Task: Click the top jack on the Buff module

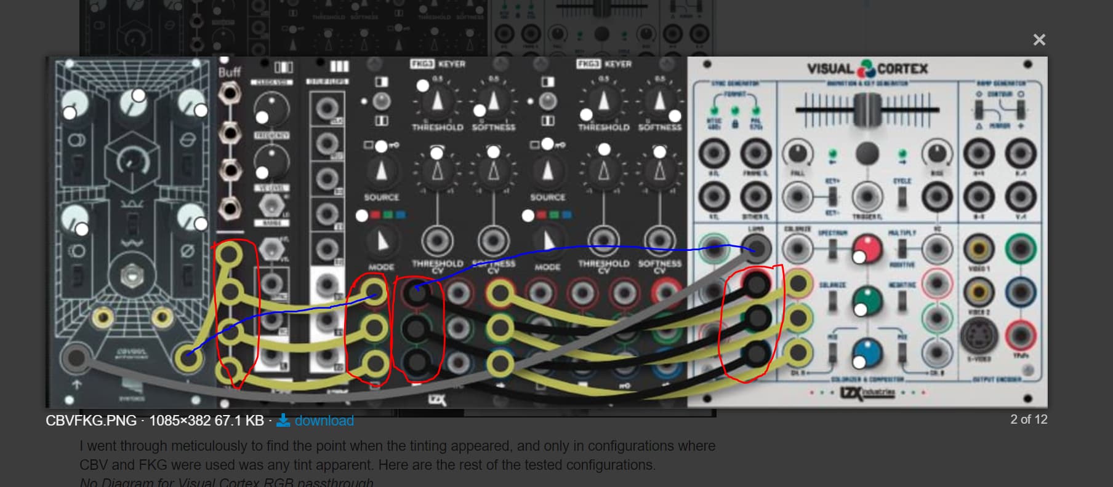Action: 230,93
